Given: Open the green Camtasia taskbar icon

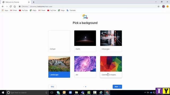Looking at the screenshot, I should [89, 93].
